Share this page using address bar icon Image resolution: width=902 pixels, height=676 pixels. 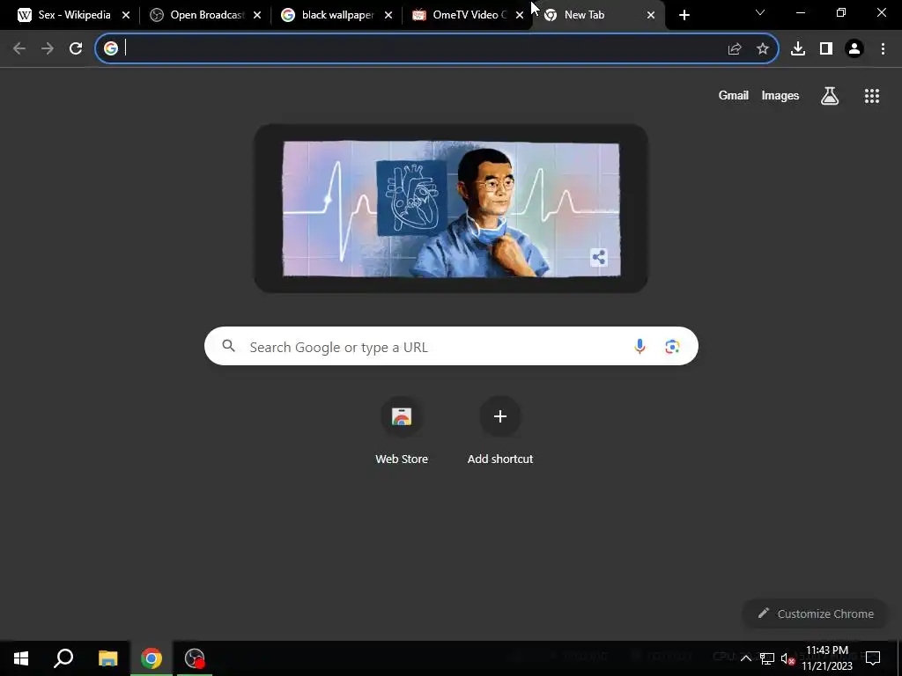coord(735,49)
